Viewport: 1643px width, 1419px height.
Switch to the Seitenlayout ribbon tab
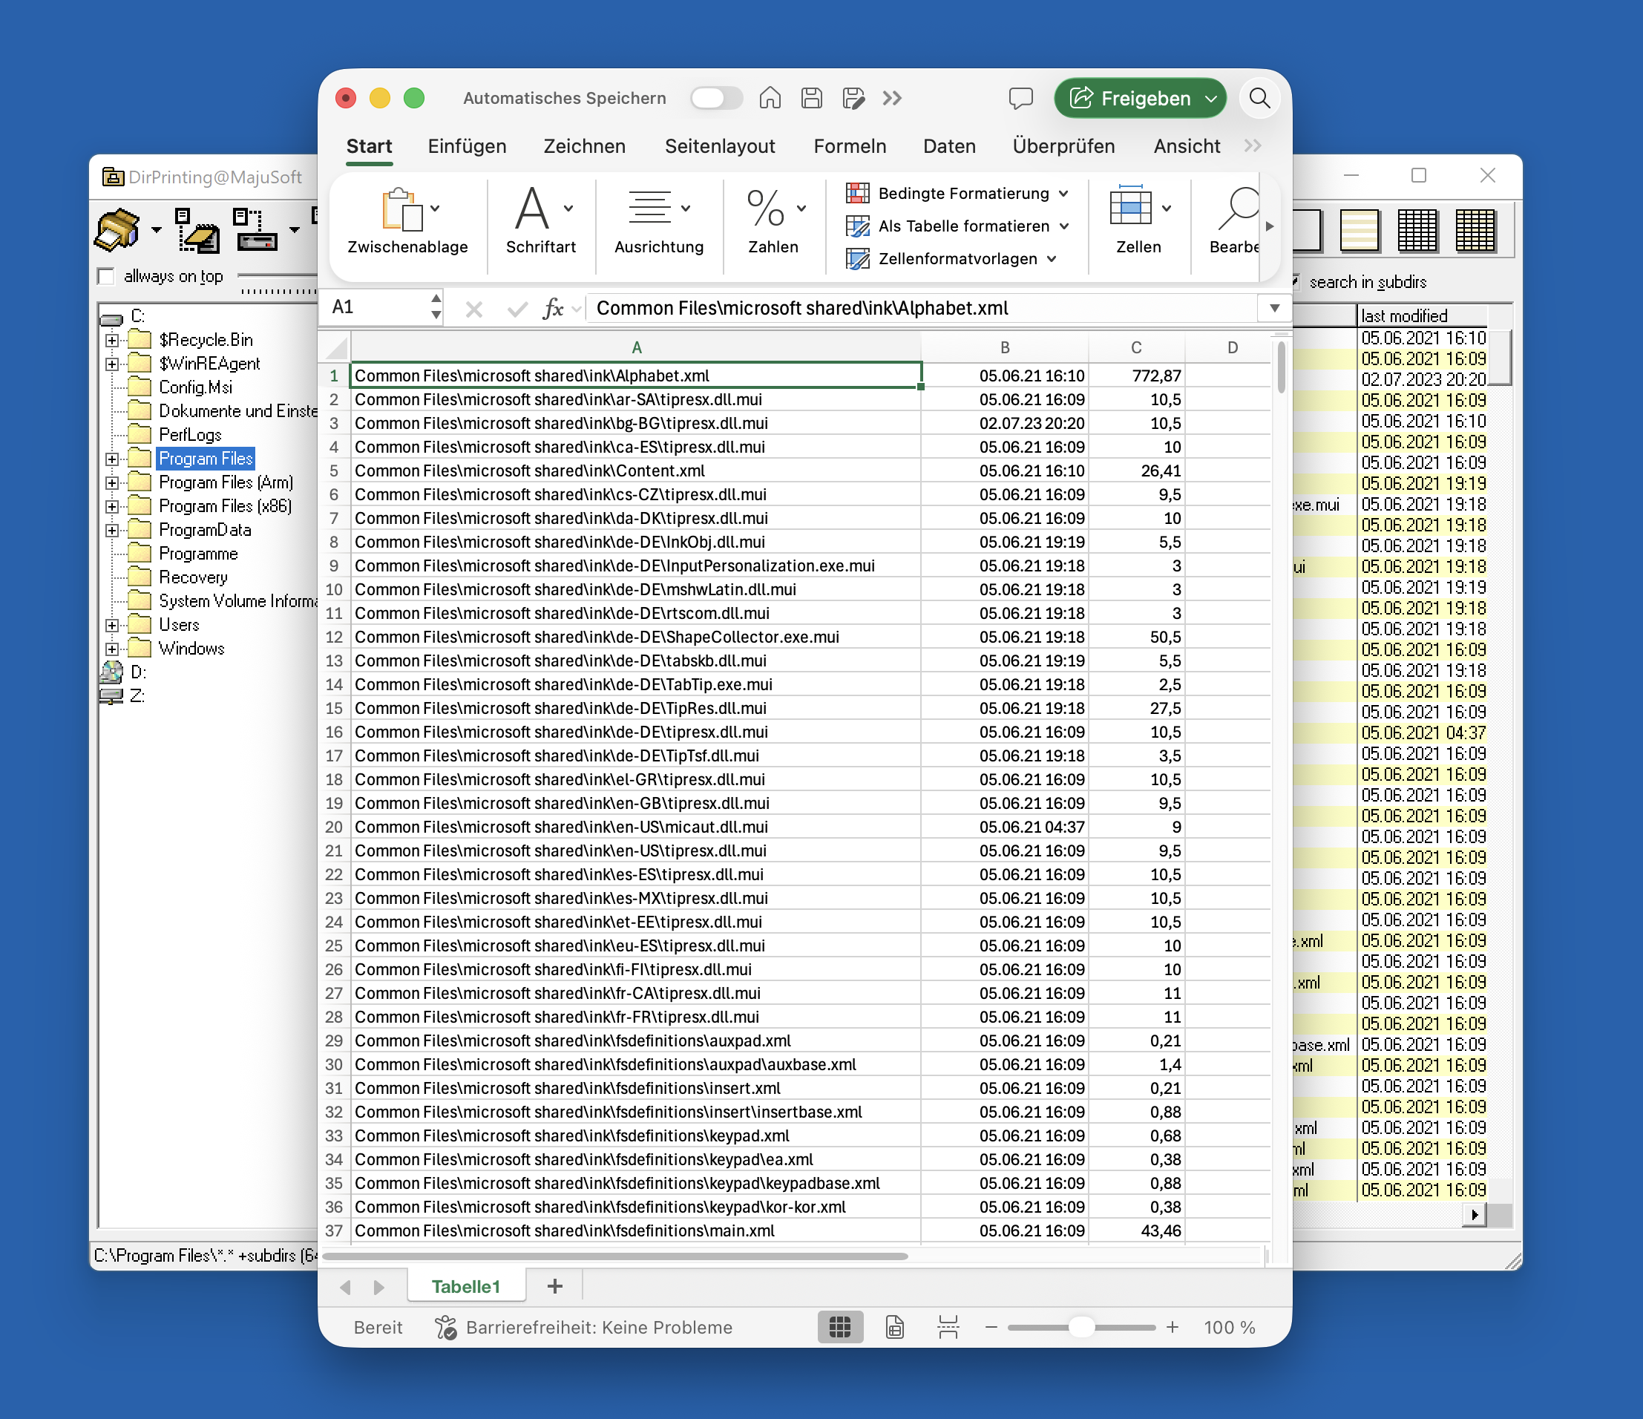(720, 146)
